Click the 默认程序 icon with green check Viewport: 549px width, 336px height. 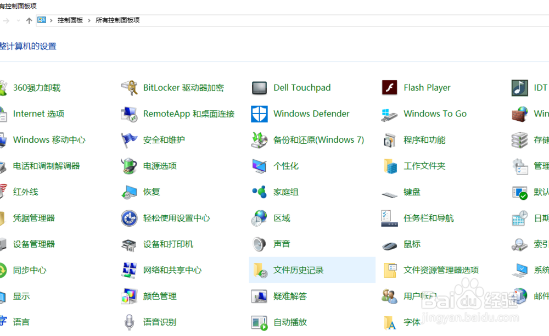pos(519,193)
